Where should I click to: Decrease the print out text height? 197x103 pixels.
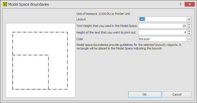(x=189, y=34)
